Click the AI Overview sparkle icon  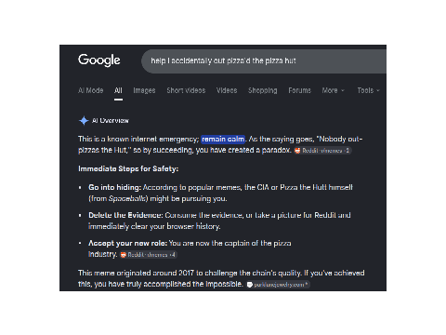(x=84, y=120)
